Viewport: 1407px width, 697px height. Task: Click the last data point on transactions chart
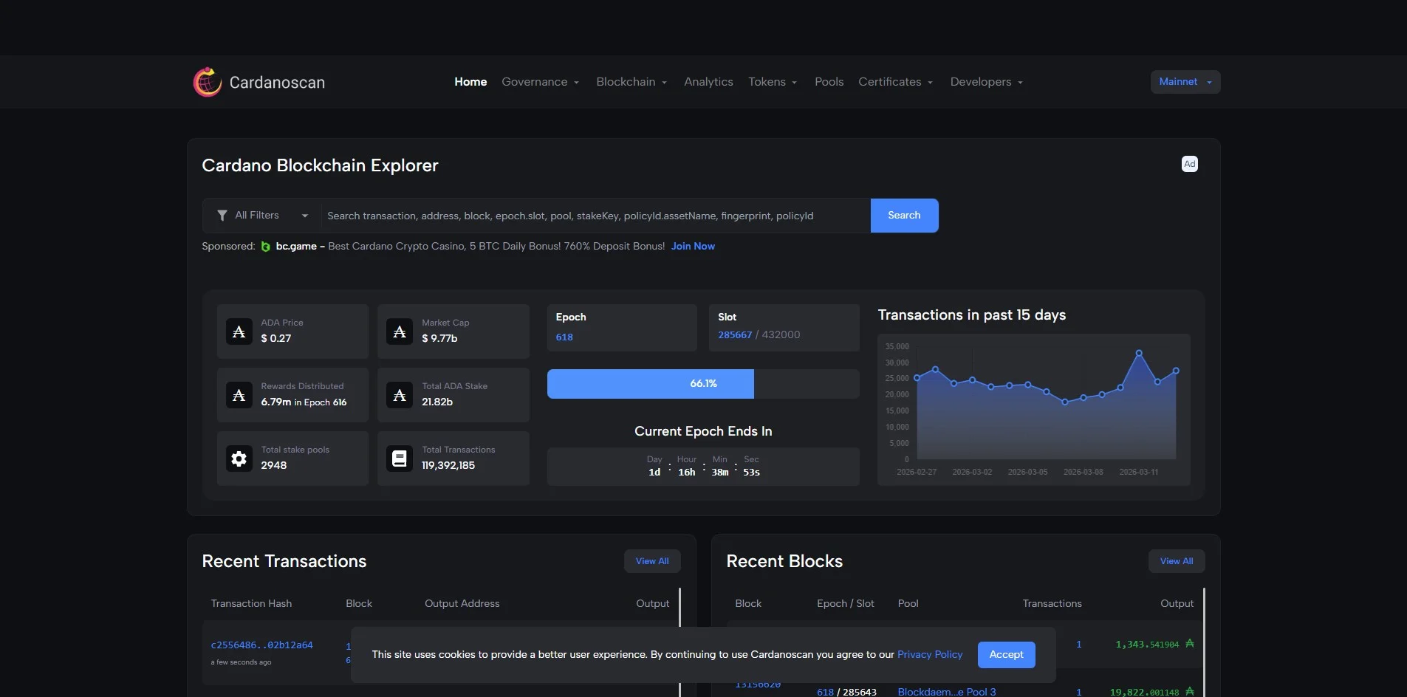coord(1176,371)
